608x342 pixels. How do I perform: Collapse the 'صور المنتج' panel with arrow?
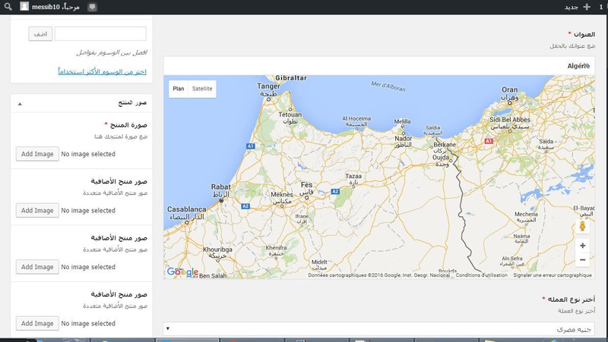pos(20,102)
